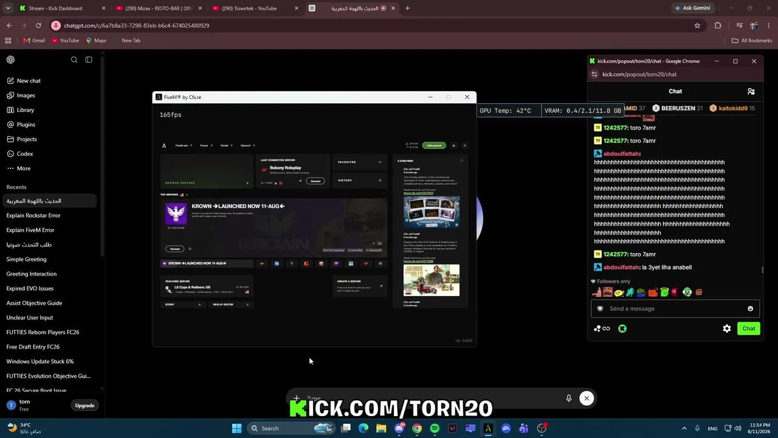Favorite the KROWN server with heart icon

tap(190, 249)
